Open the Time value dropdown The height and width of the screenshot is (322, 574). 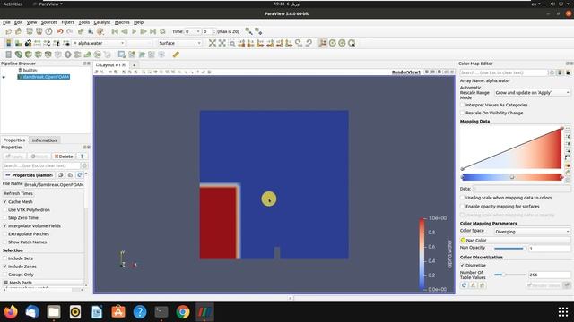[x=193, y=32]
